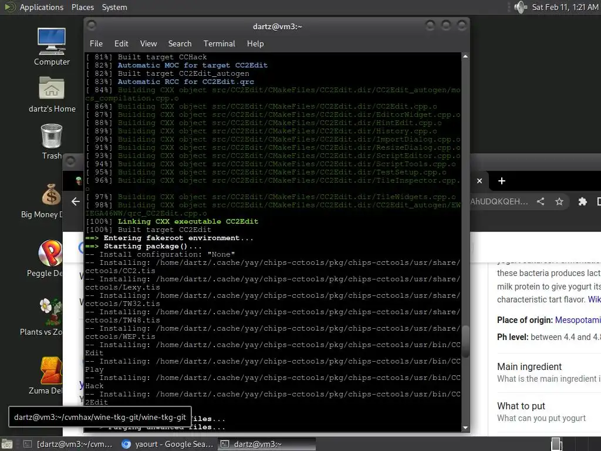Click the terminal vertical scrollbar thumb
601x451 pixels.
click(465, 341)
